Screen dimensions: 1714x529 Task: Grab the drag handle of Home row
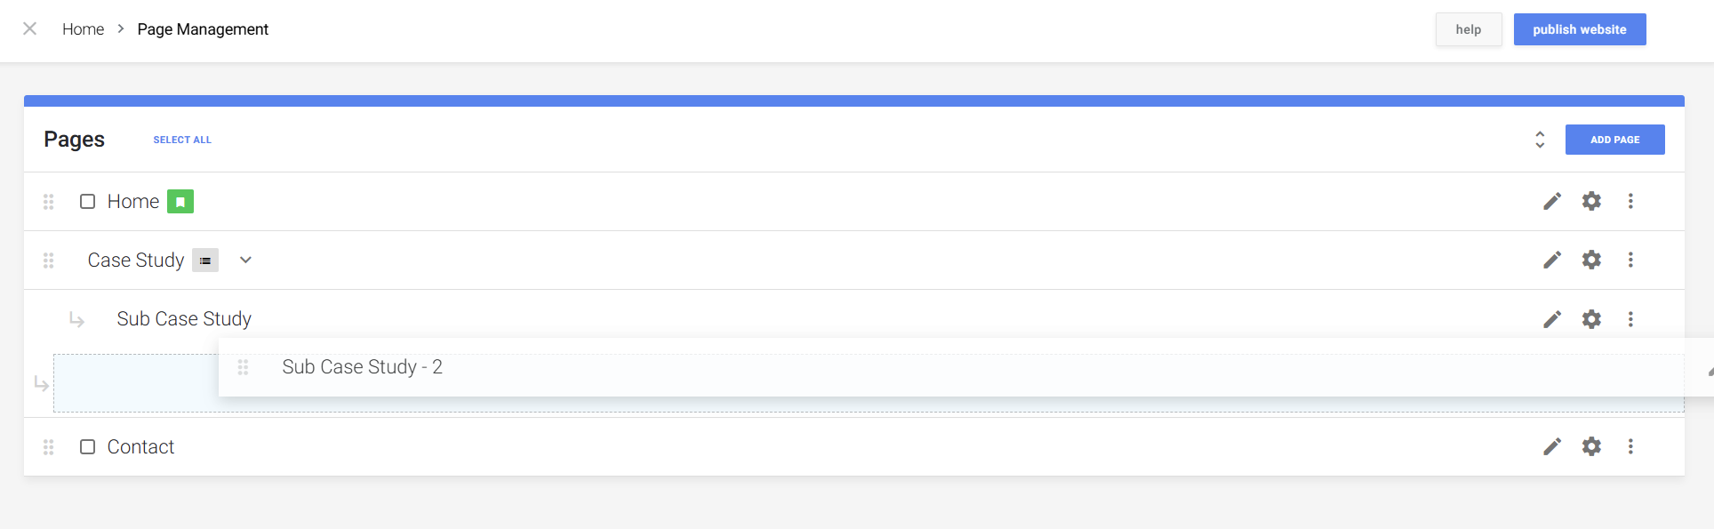(x=49, y=202)
